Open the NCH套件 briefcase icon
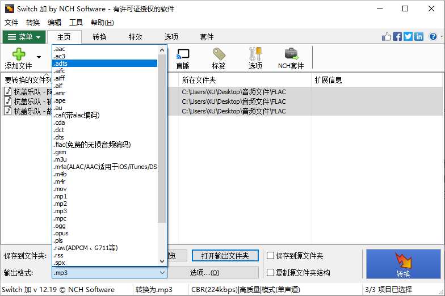Screen dimensions: 445x296 click(x=291, y=54)
